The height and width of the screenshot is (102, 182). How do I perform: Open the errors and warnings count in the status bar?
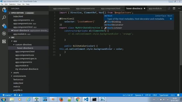click(x=18, y=95)
